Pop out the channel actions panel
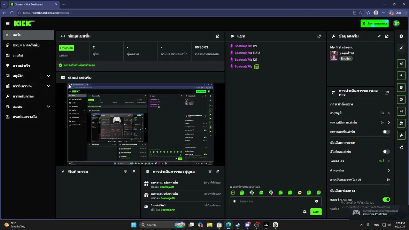The image size is (409, 230). [x=387, y=93]
